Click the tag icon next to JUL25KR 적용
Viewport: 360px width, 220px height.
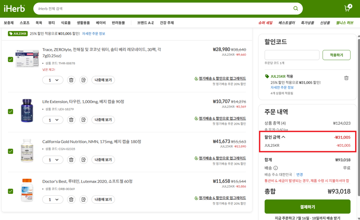coord(267,76)
